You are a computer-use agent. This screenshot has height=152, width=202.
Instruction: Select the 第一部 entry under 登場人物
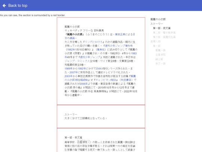[x=157, y=46]
